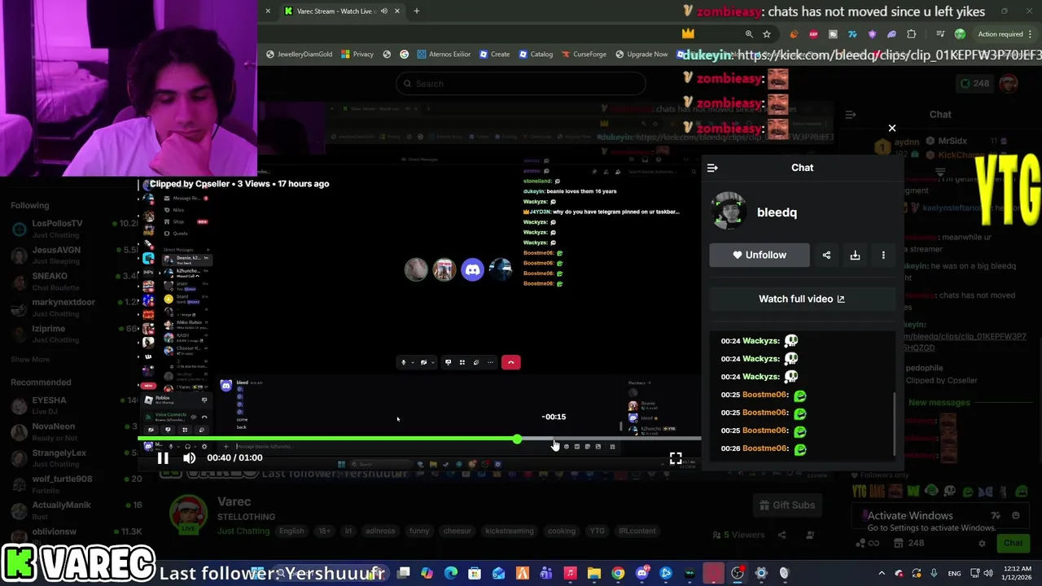Open the Google bookmark icon
This screenshot has height=586, width=1042.
pos(404,55)
